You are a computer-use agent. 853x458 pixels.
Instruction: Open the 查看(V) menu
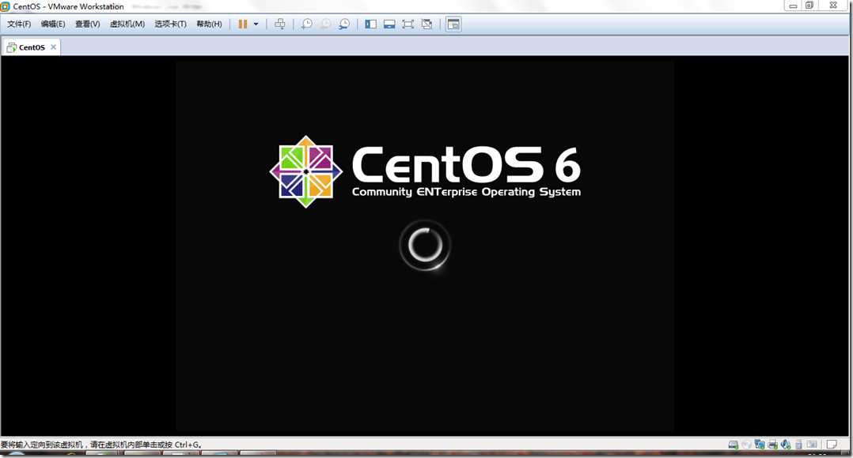point(87,24)
